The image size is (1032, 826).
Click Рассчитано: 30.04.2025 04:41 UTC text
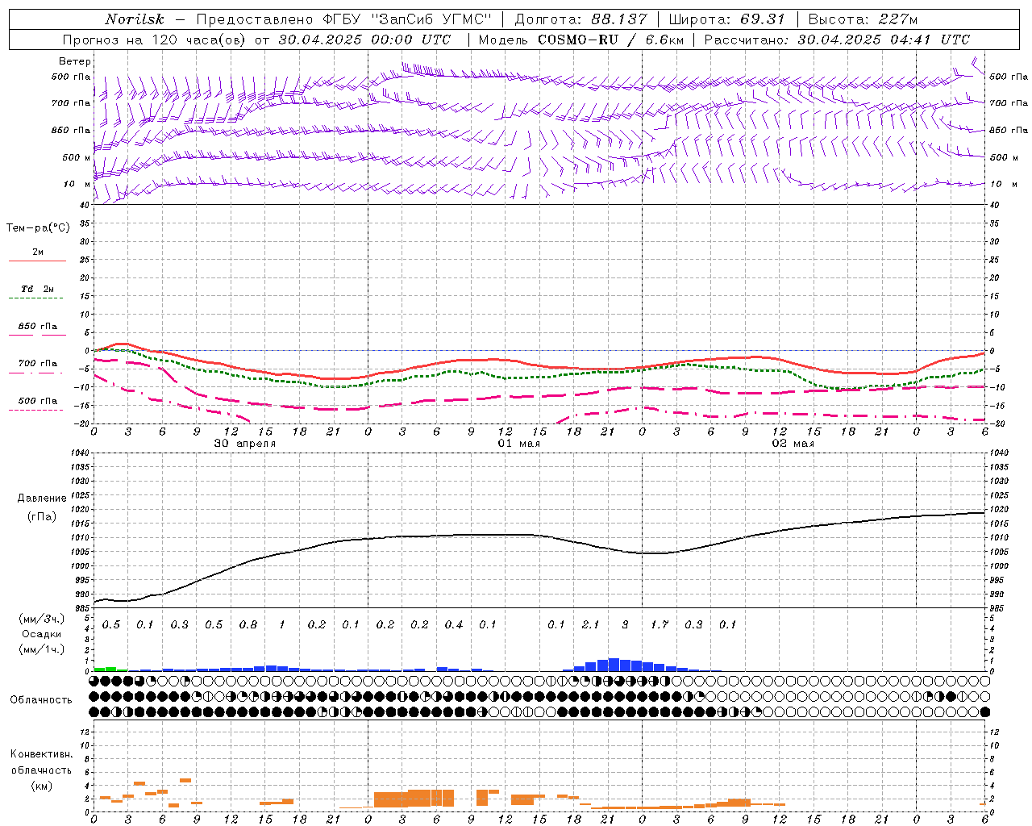(x=837, y=40)
